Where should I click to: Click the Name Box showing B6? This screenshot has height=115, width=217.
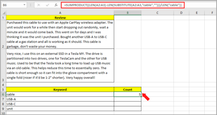tap(14, 5)
